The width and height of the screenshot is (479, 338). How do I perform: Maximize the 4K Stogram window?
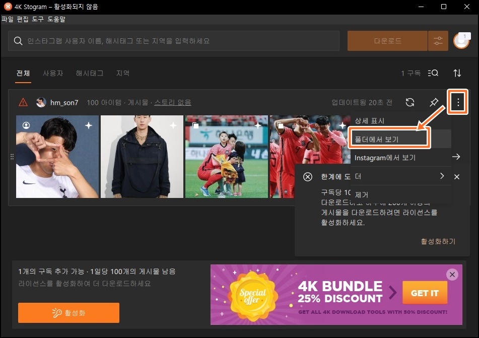pyautogui.click(x=444, y=7)
